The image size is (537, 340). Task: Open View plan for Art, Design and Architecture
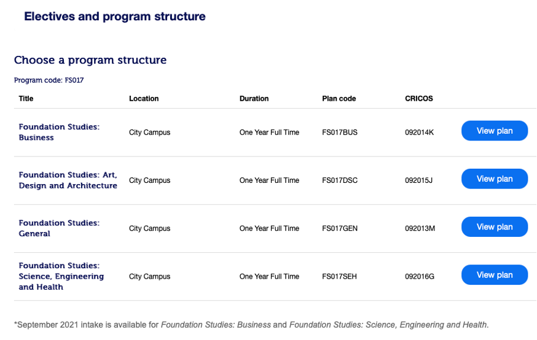[494, 179]
